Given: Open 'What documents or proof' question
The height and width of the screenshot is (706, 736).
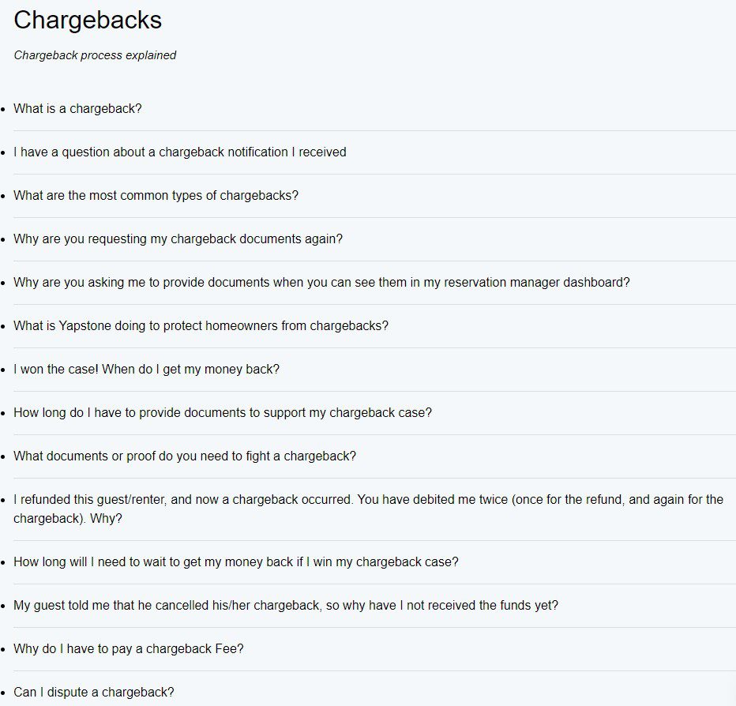Looking at the screenshot, I should 184,456.
